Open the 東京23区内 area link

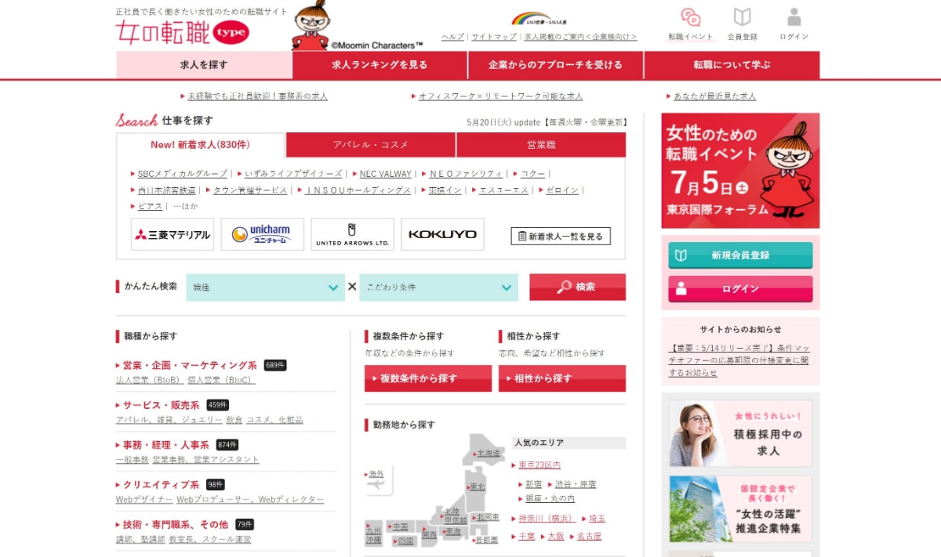click(x=540, y=465)
